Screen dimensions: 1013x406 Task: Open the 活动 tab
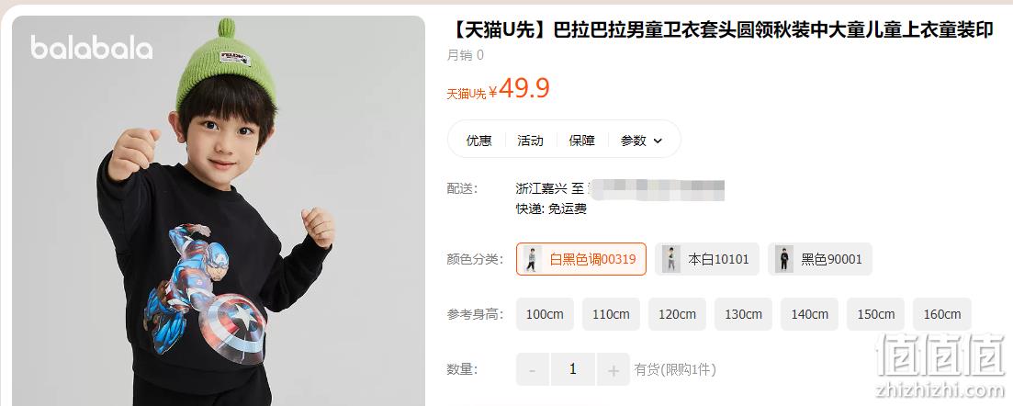(531, 141)
